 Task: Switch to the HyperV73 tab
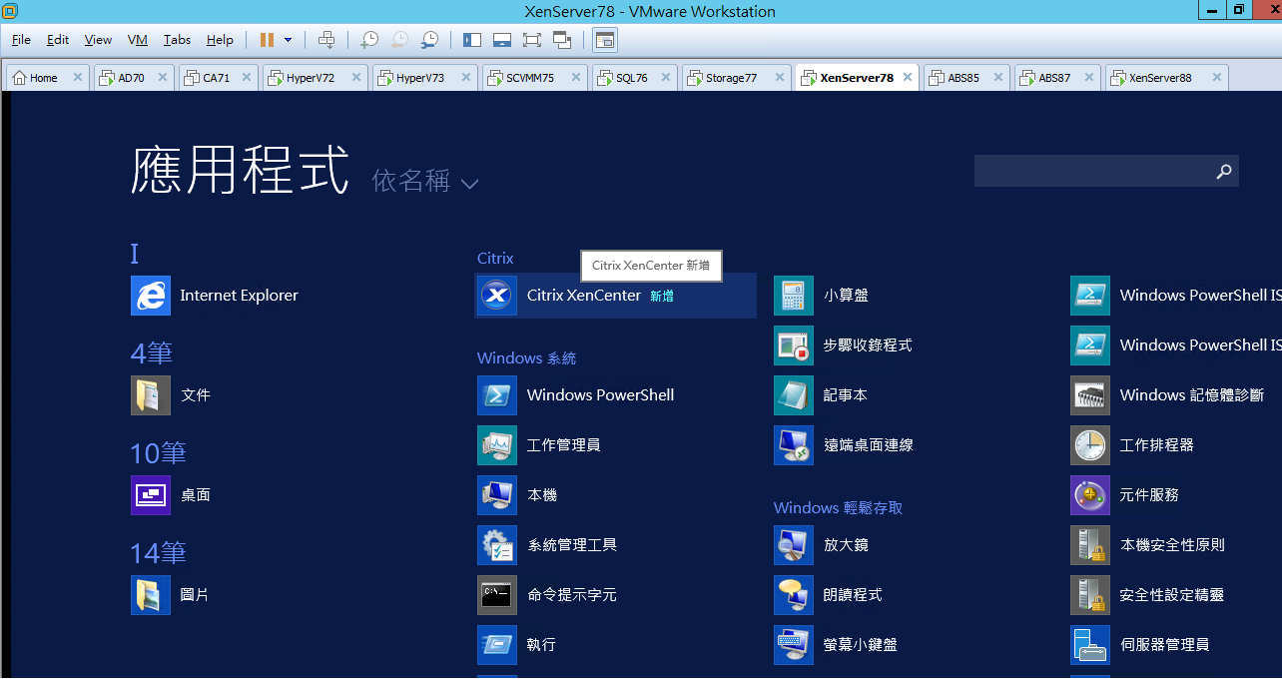point(425,78)
